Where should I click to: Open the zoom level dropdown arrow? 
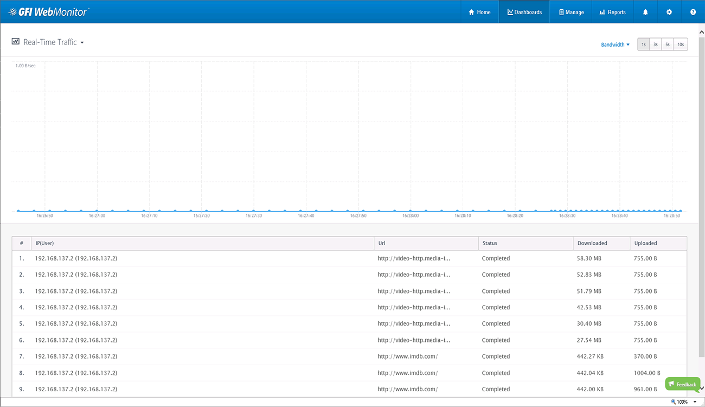[695, 402]
